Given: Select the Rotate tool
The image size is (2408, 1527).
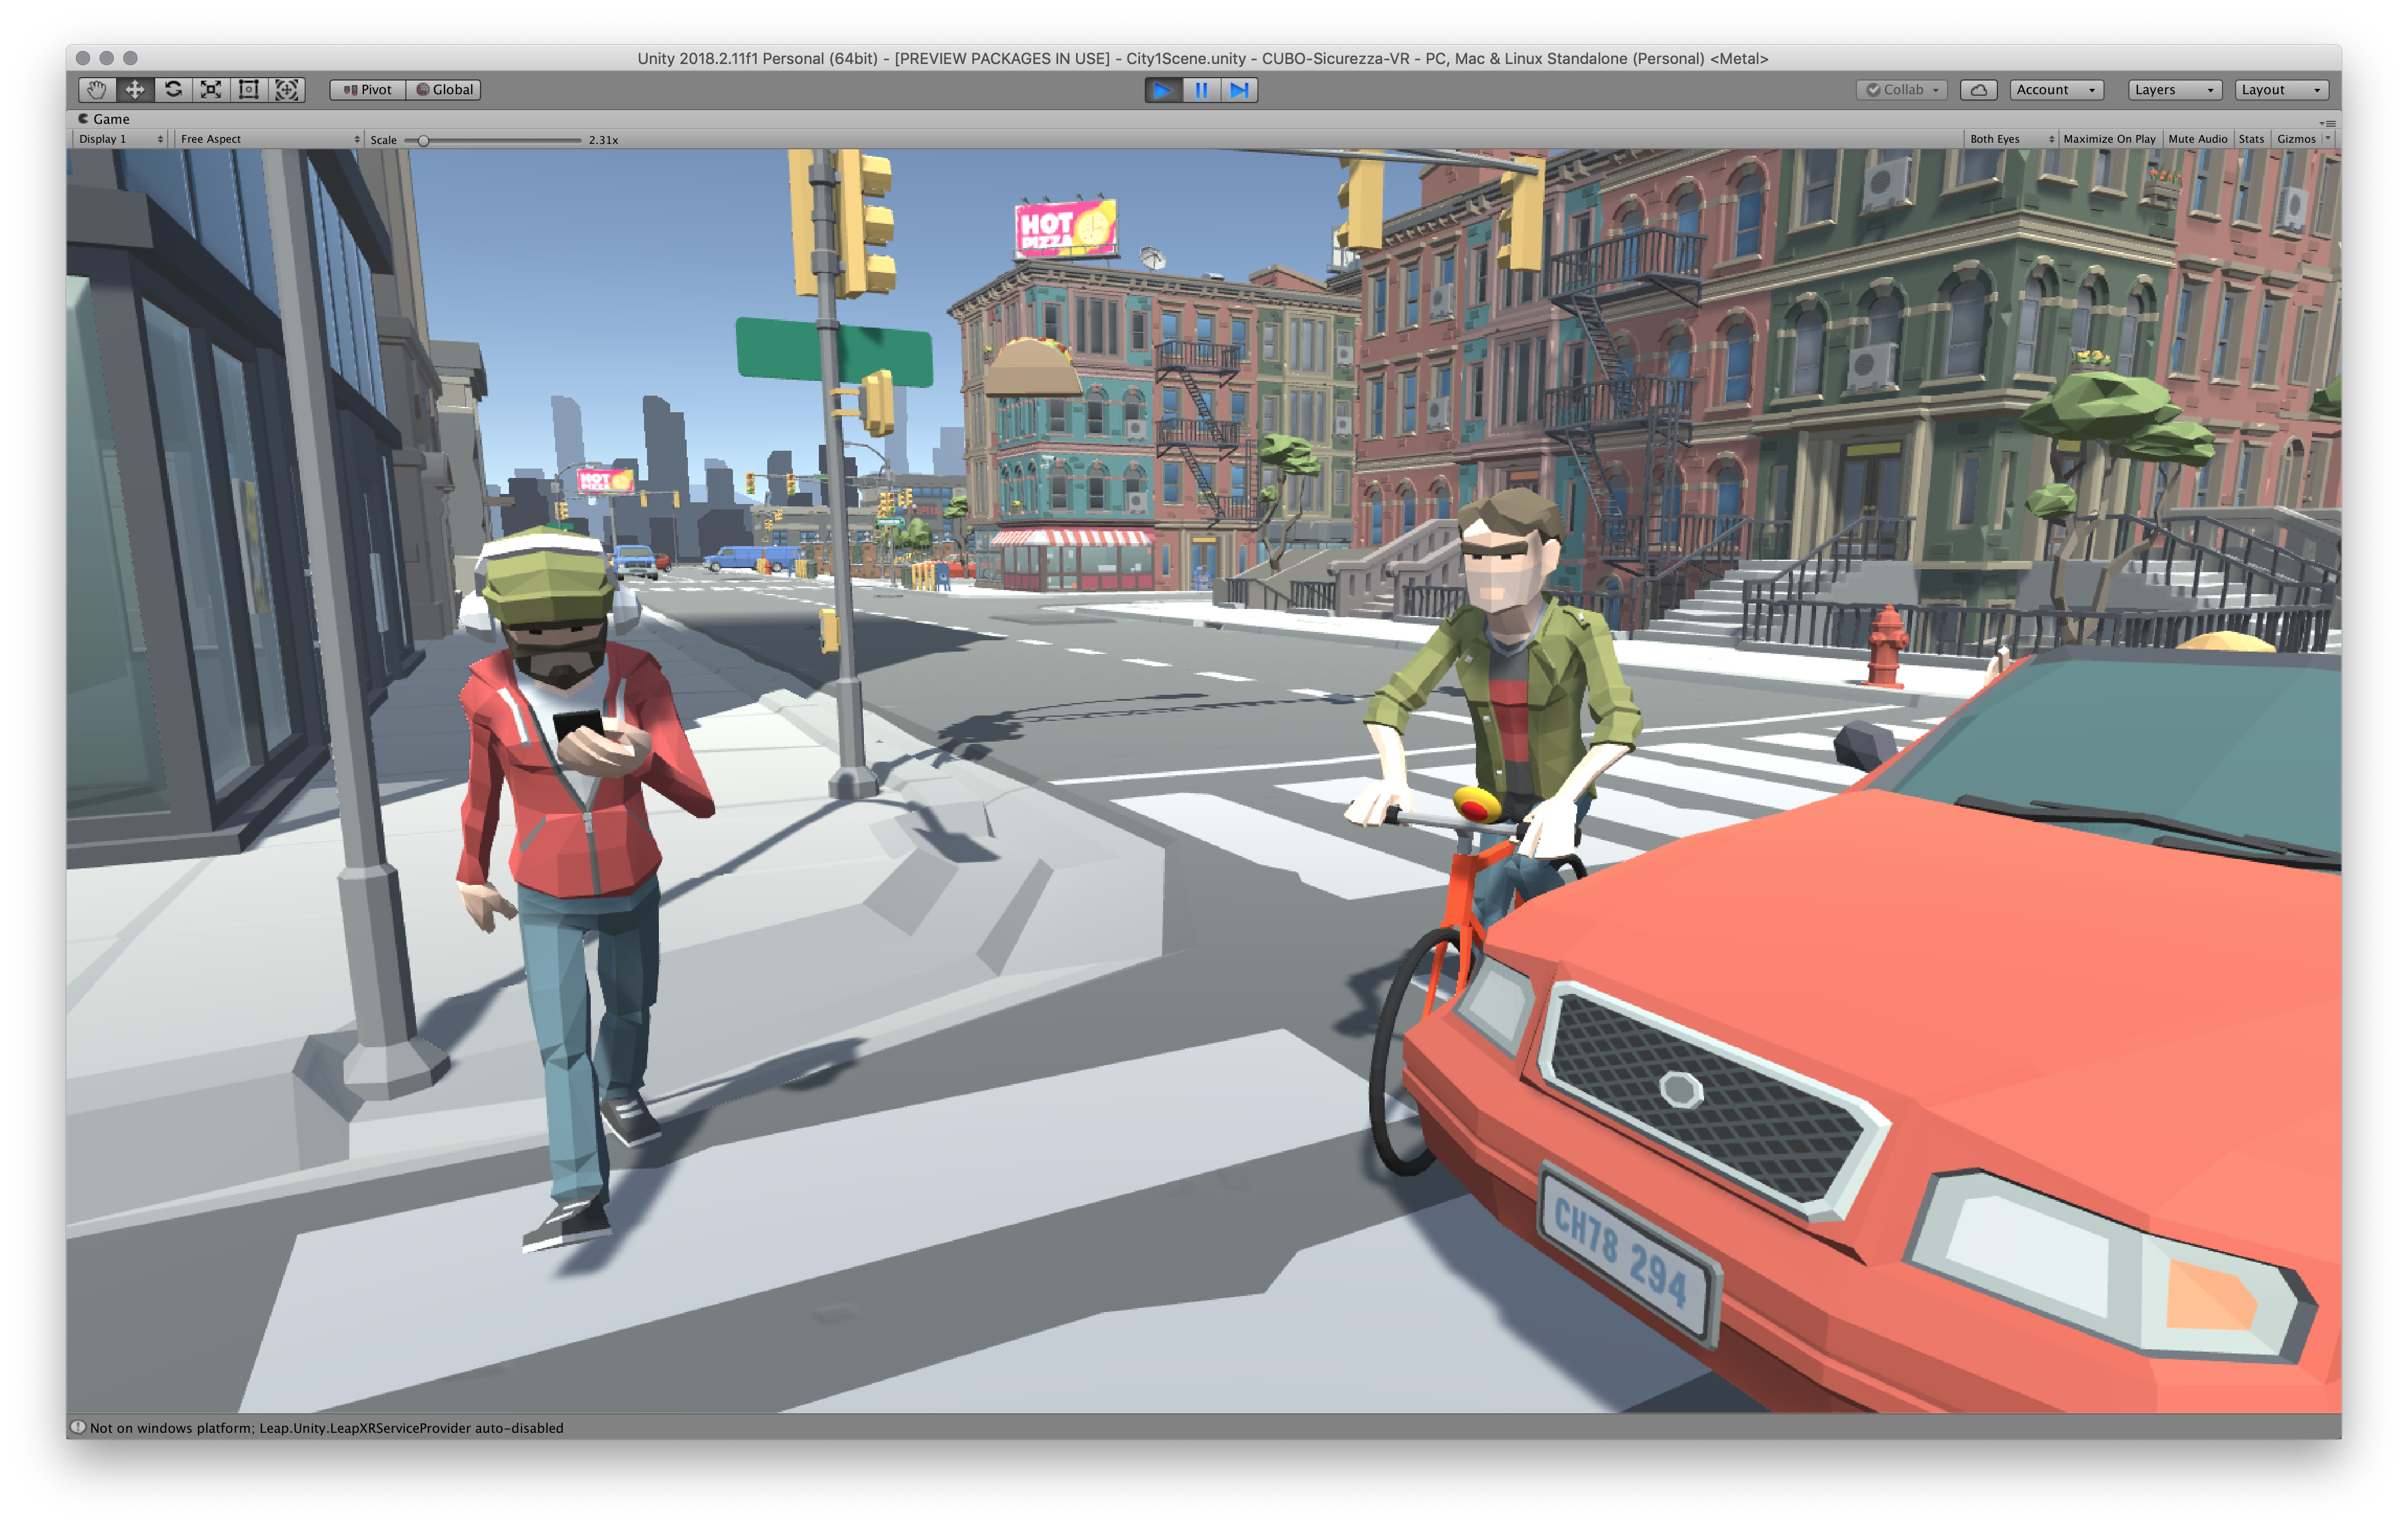Looking at the screenshot, I should (x=172, y=90).
